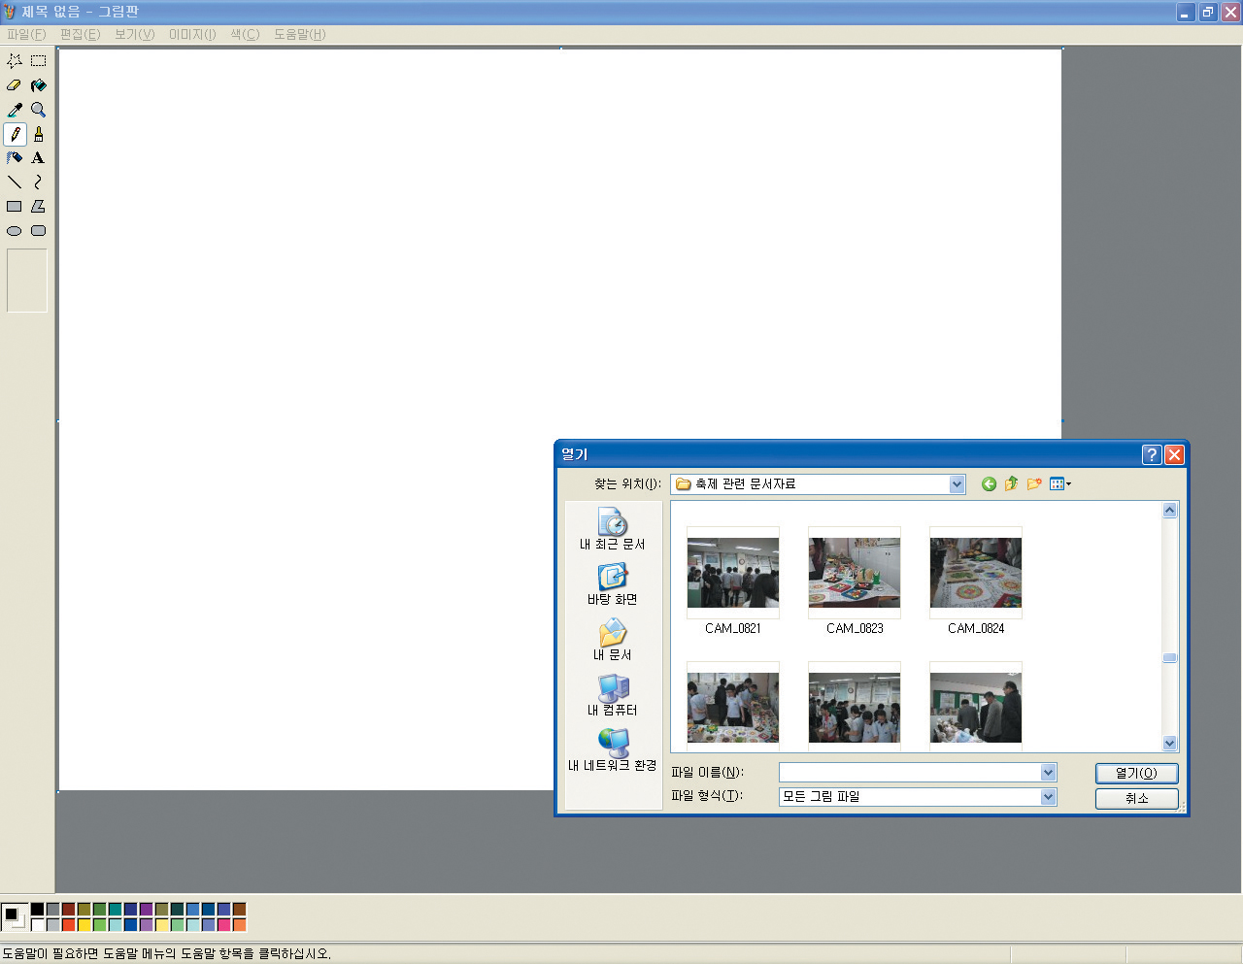Expand the 찾는 위치 folder dropdown
This screenshot has height=964, width=1243.
pos(957,484)
